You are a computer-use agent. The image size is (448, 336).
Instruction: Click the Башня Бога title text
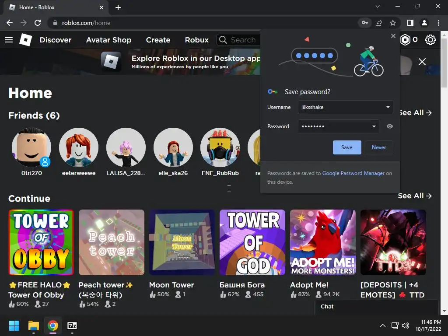[x=242, y=285]
